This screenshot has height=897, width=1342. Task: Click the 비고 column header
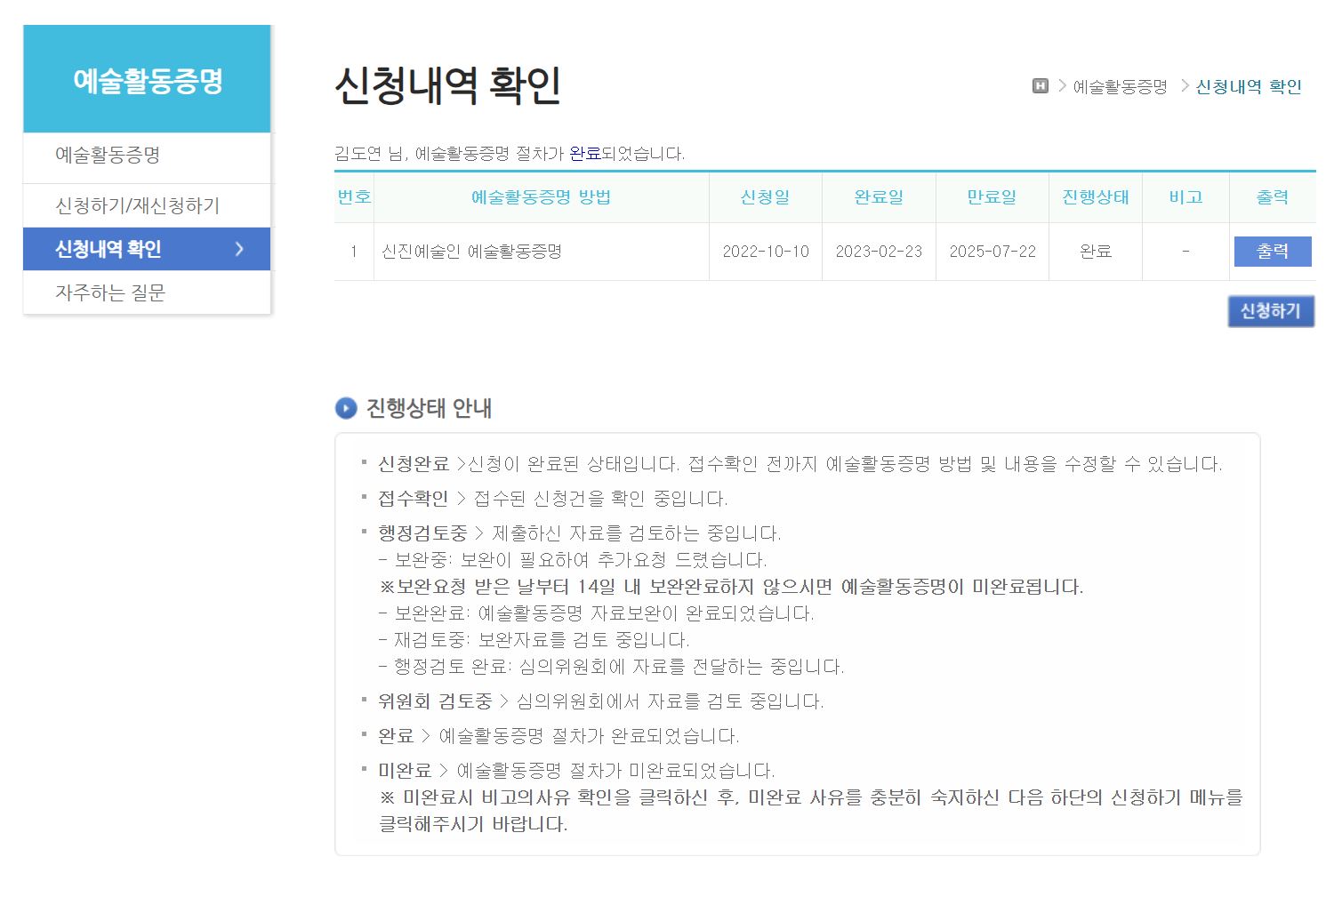(1185, 197)
